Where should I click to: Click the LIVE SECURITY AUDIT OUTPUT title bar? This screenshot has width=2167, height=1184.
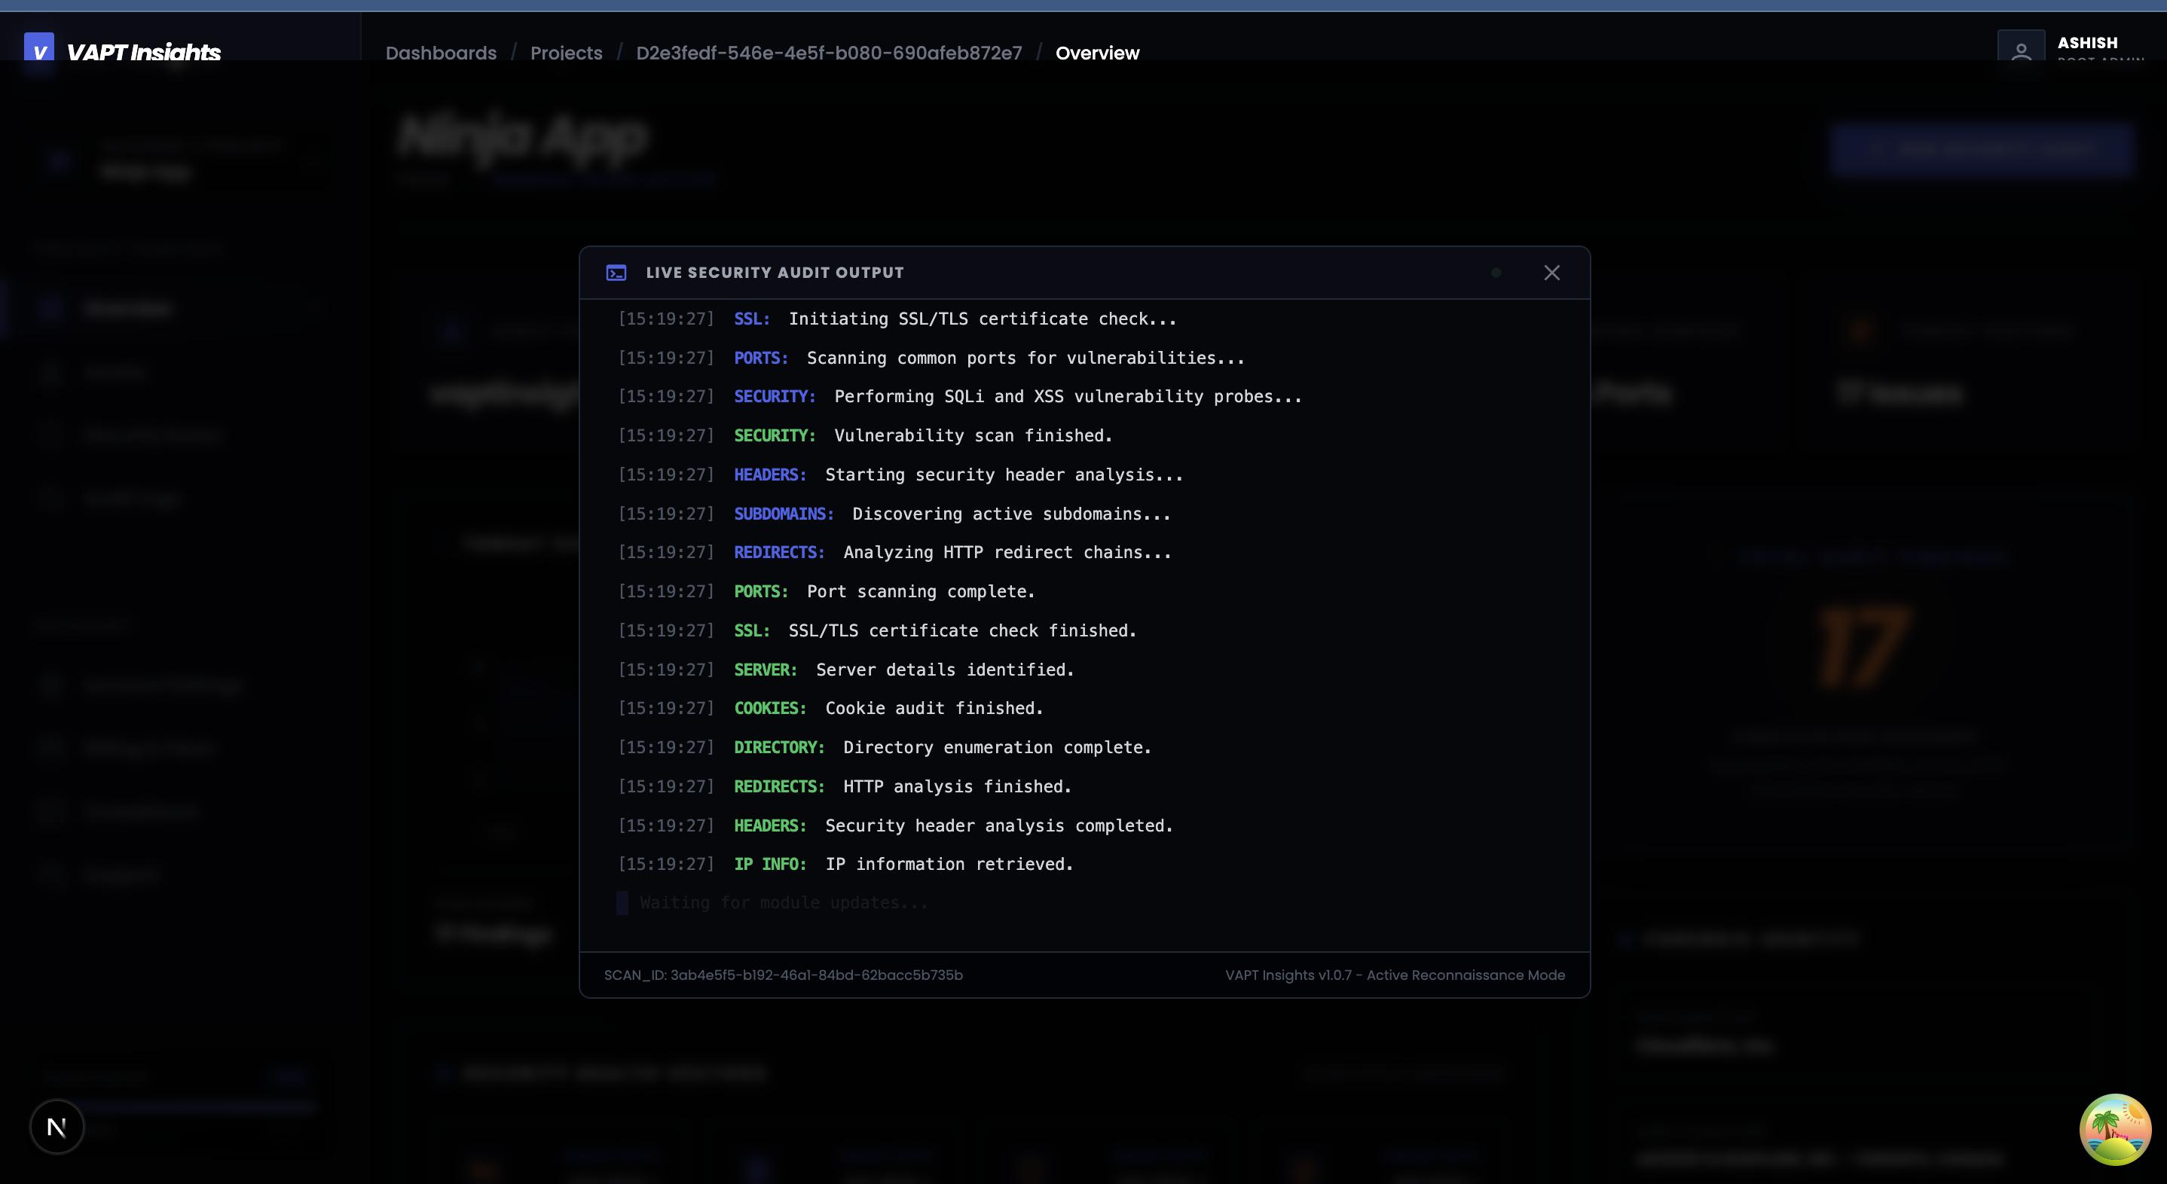coord(774,273)
